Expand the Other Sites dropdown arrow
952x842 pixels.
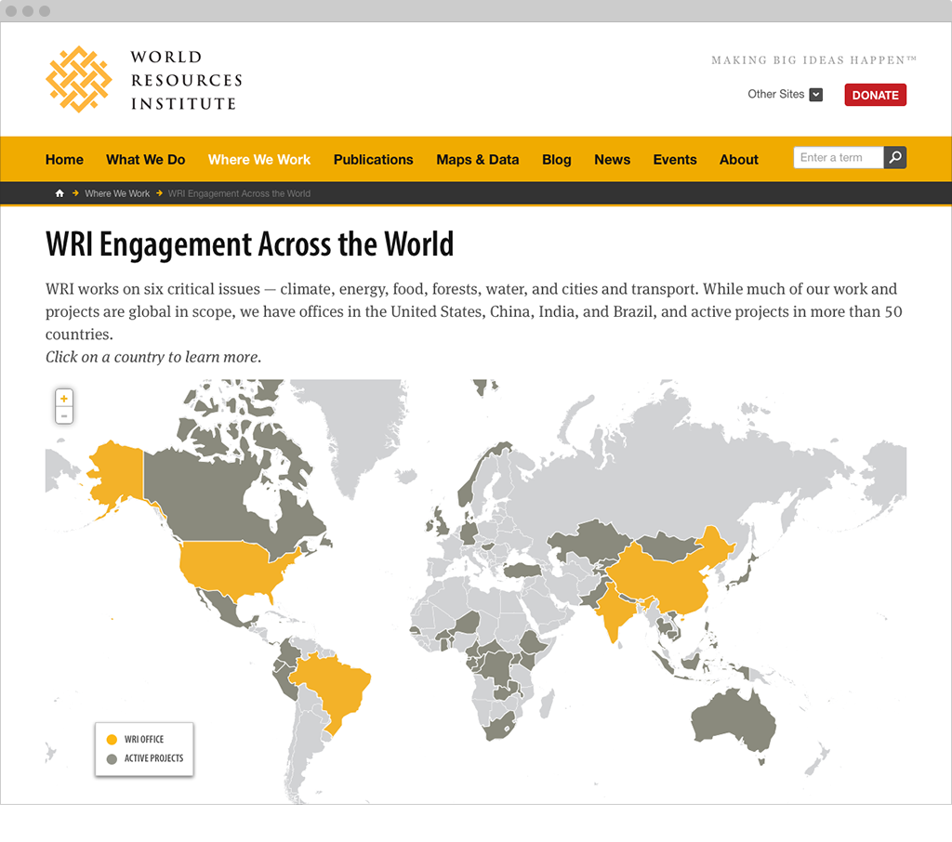(816, 95)
